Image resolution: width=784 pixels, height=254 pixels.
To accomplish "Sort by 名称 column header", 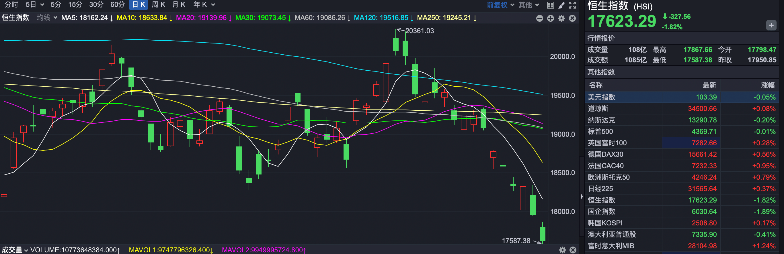I will pyautogui.click(x=596, y=85).
